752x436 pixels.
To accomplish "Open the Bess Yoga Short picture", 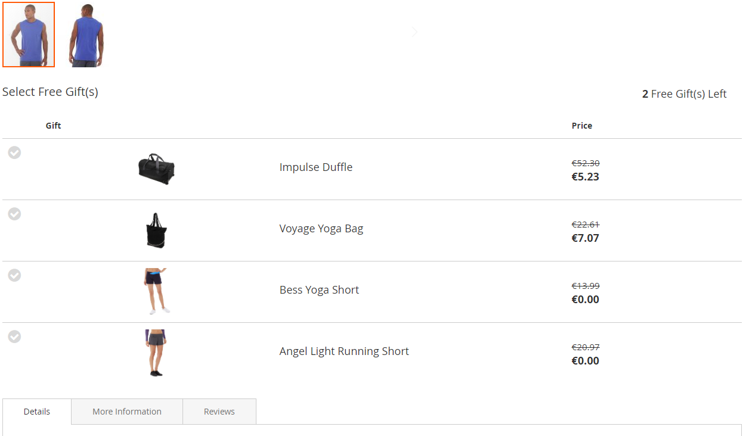I will tap(156, 291).
